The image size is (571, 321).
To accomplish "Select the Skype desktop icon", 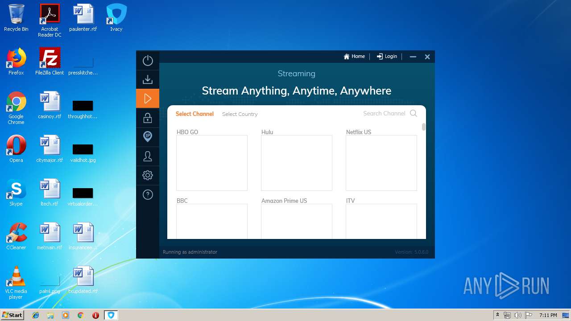I will pos(16,193).
